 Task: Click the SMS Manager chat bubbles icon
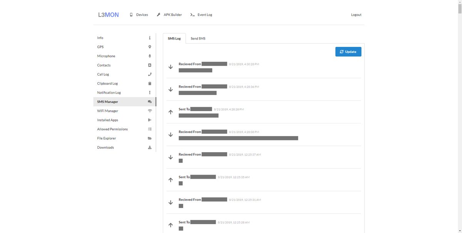150,102
